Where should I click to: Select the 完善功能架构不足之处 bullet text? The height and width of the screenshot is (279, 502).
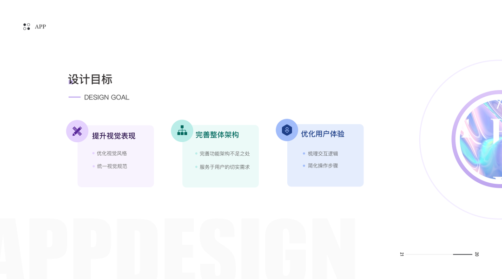[x=225, y=154]
